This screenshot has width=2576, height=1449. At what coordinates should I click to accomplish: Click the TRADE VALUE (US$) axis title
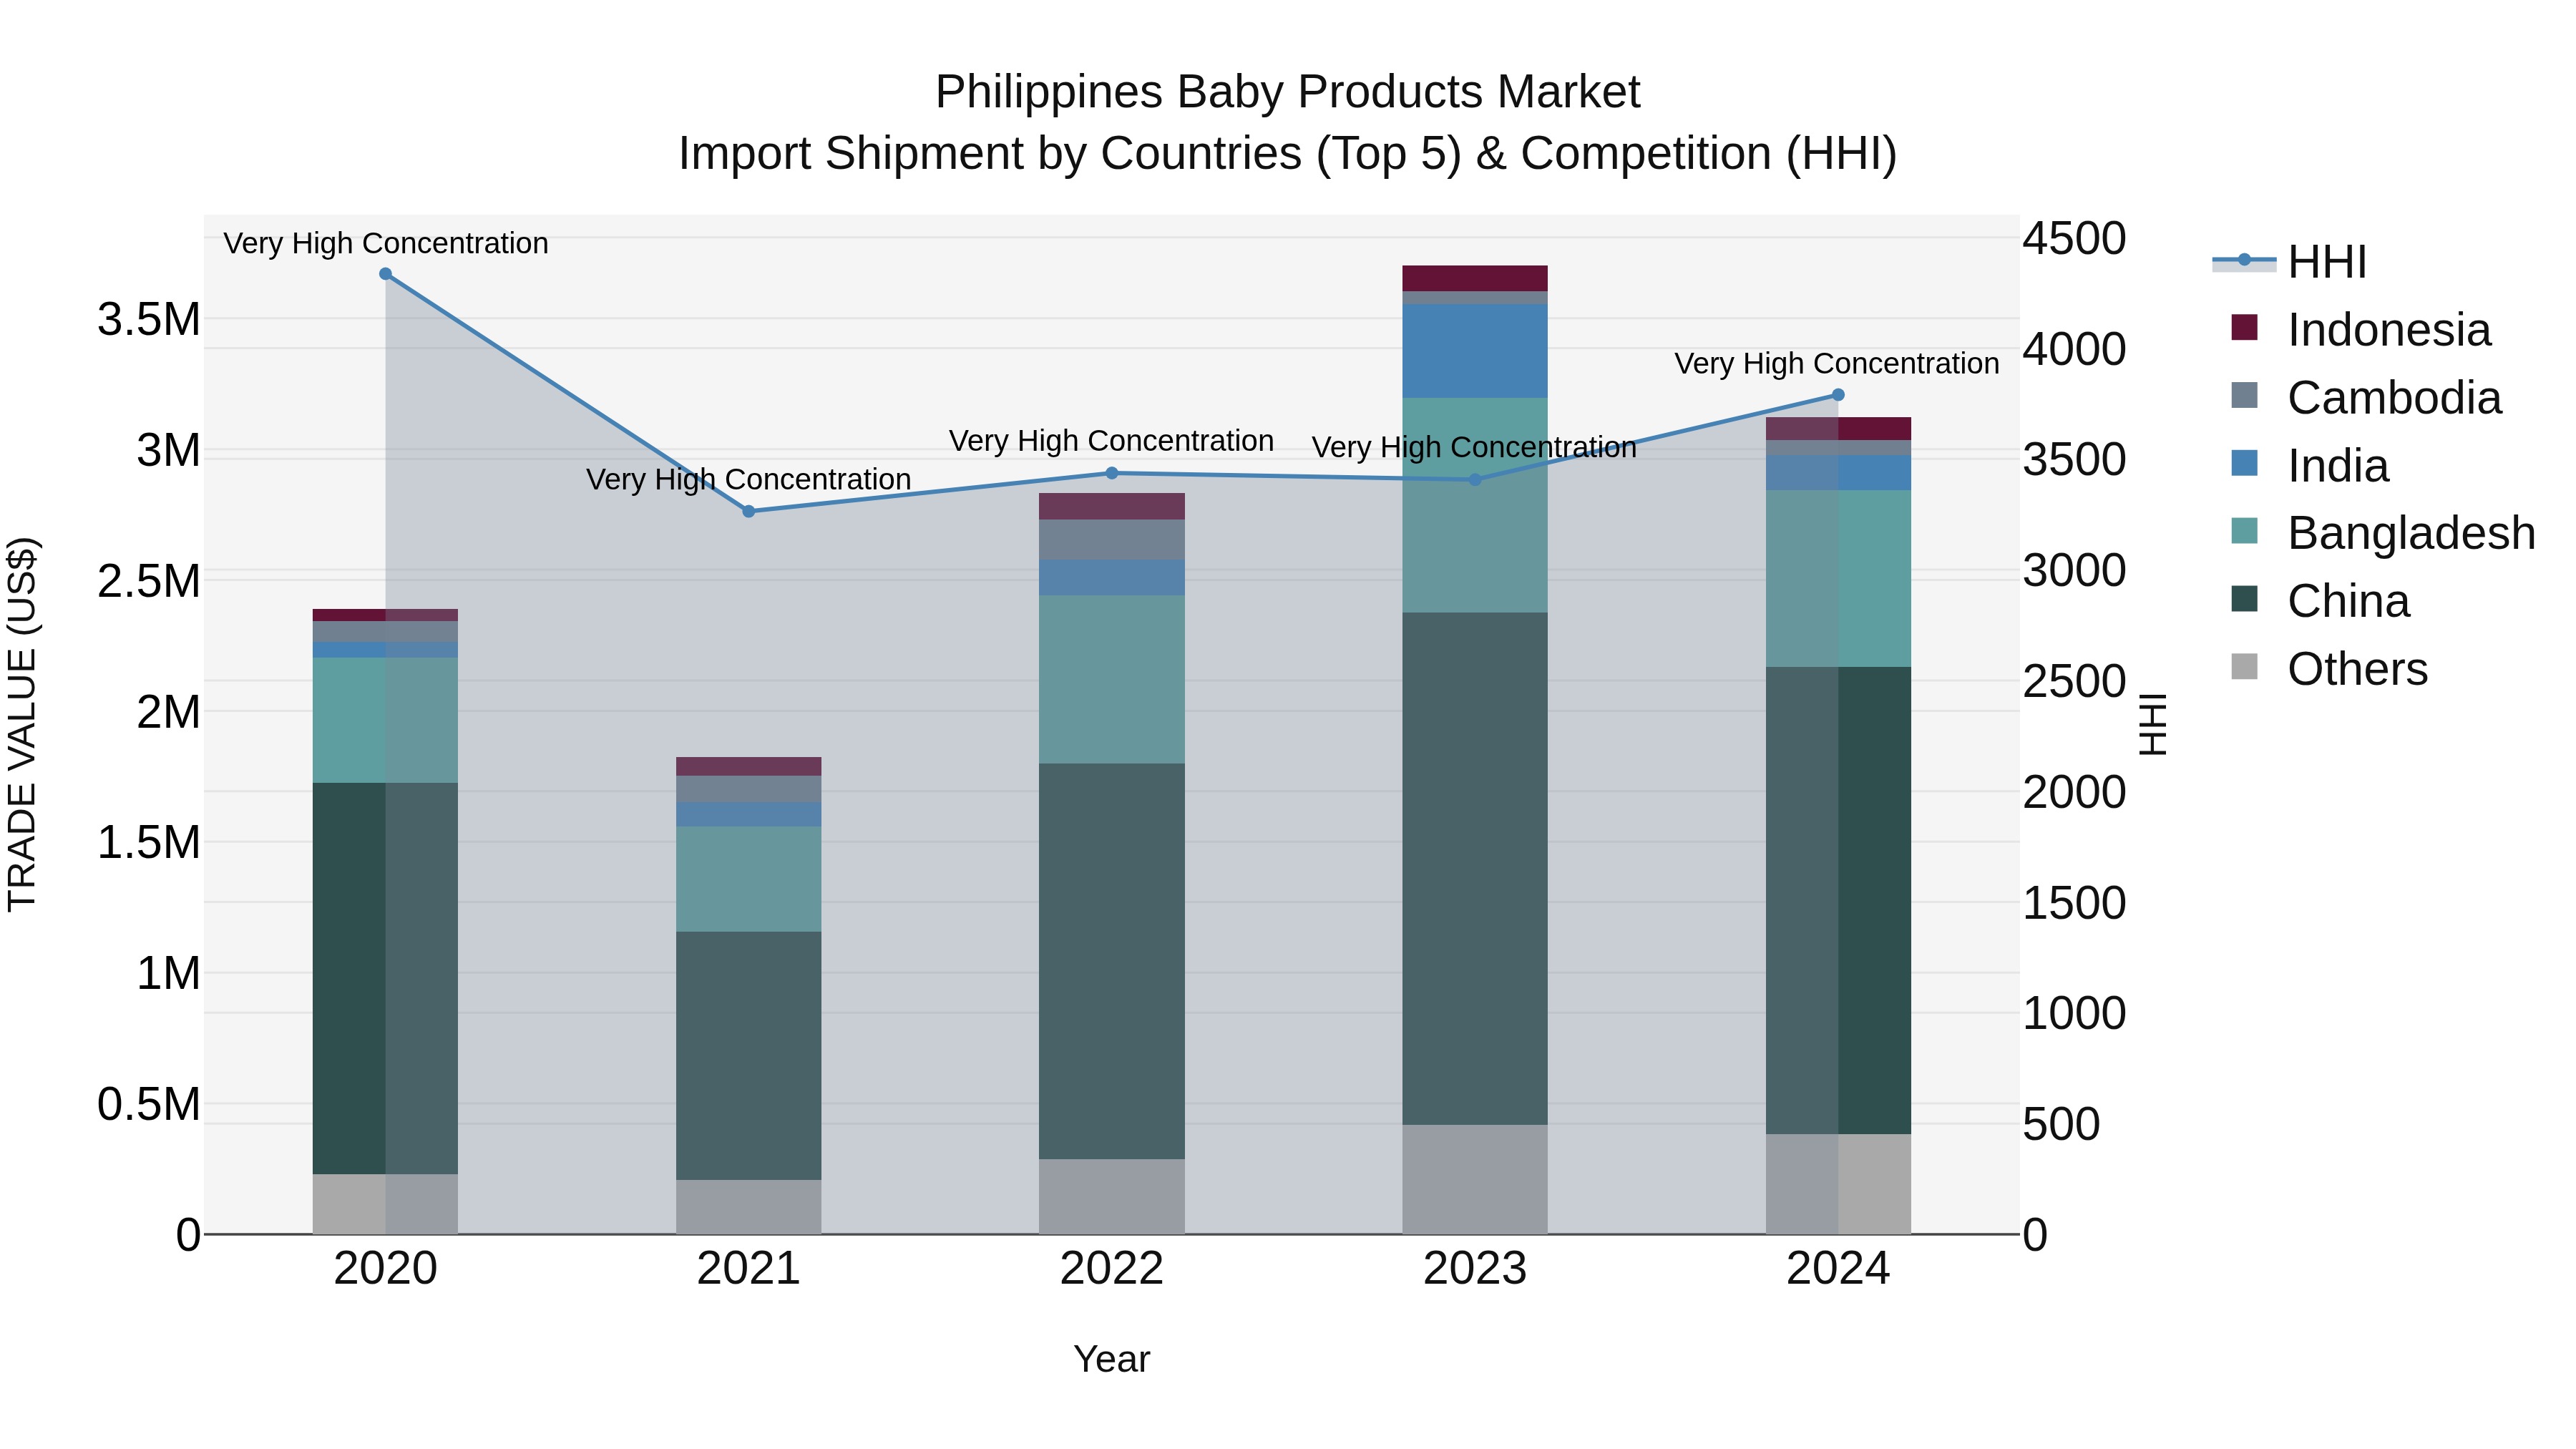pos(22,724)
